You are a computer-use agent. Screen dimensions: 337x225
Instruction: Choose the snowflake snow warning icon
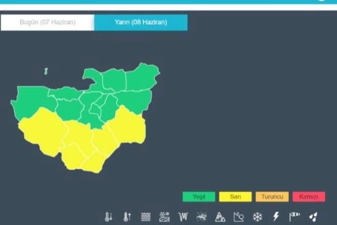point(257,217)
